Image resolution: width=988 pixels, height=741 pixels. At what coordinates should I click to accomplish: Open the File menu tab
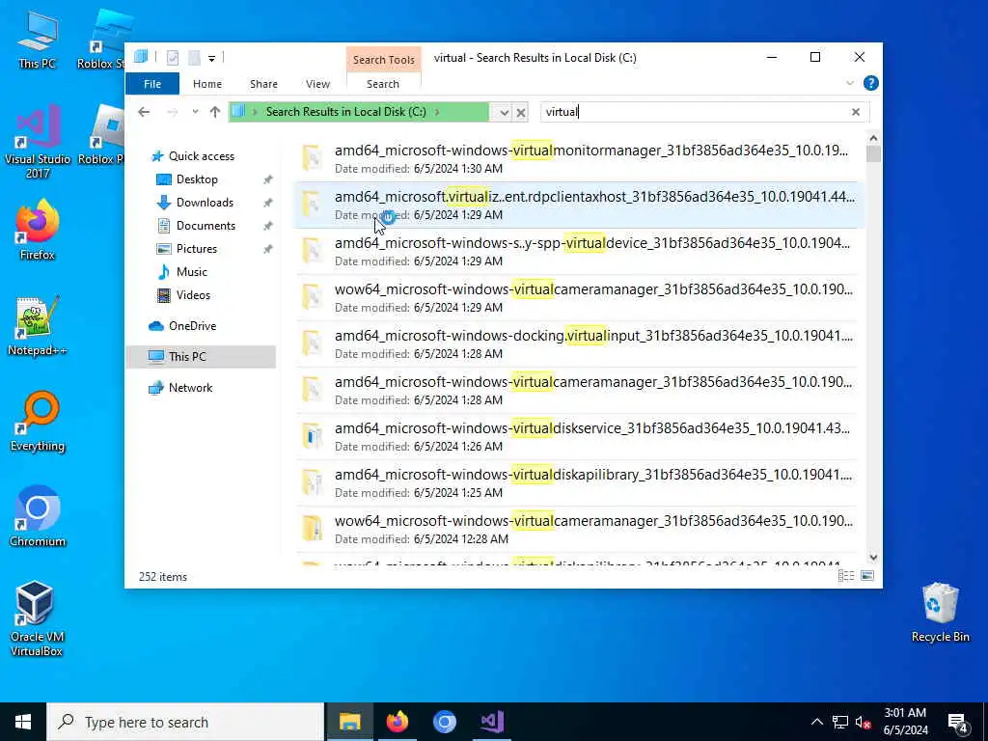click(x=152, y=84)
